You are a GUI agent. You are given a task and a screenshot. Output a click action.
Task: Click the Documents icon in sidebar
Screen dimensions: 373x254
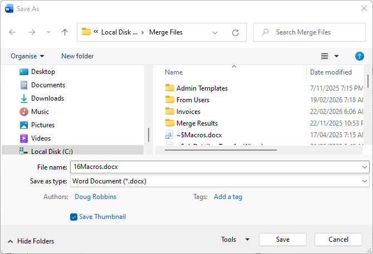24,85
